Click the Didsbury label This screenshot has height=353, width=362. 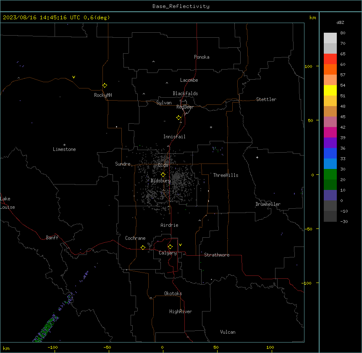[161, 181]
